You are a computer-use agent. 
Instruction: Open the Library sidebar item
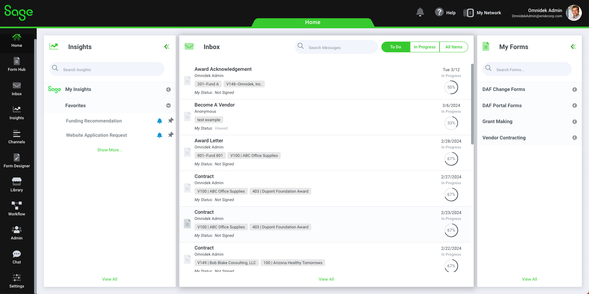17,185
